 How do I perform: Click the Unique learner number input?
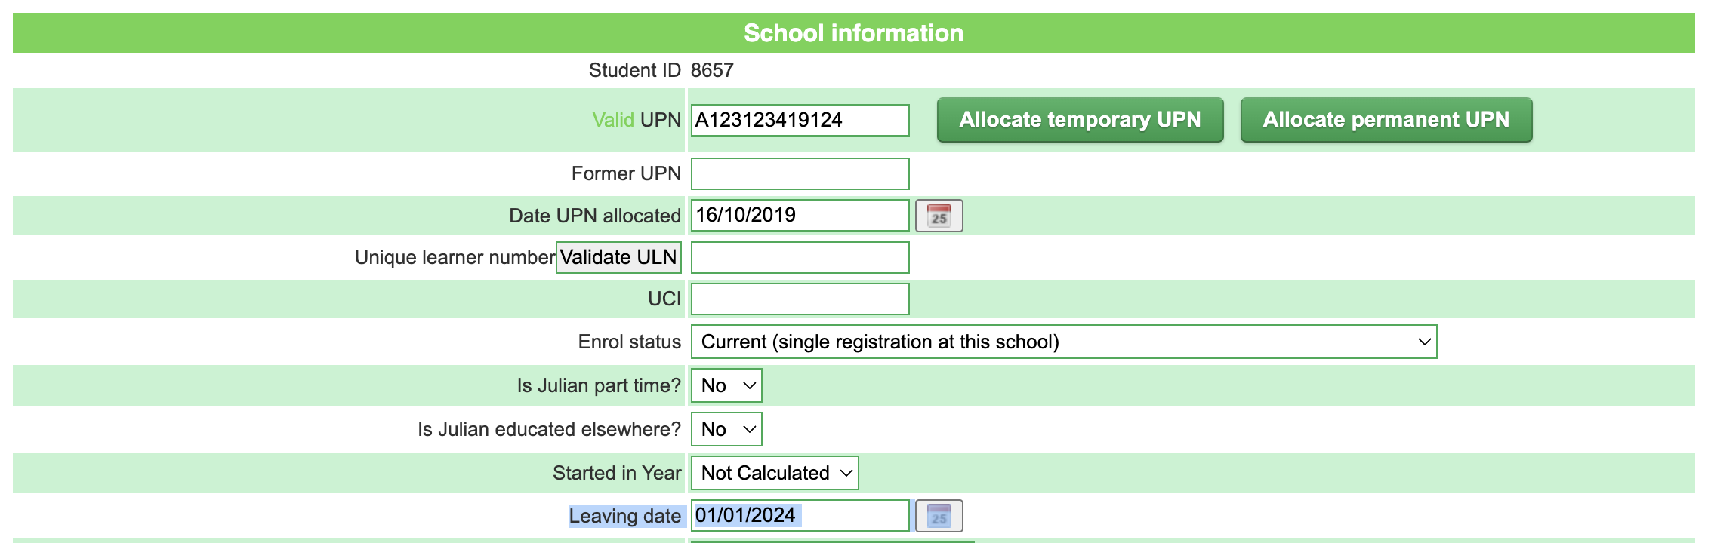pyautogui.click(x=800, y=257)
